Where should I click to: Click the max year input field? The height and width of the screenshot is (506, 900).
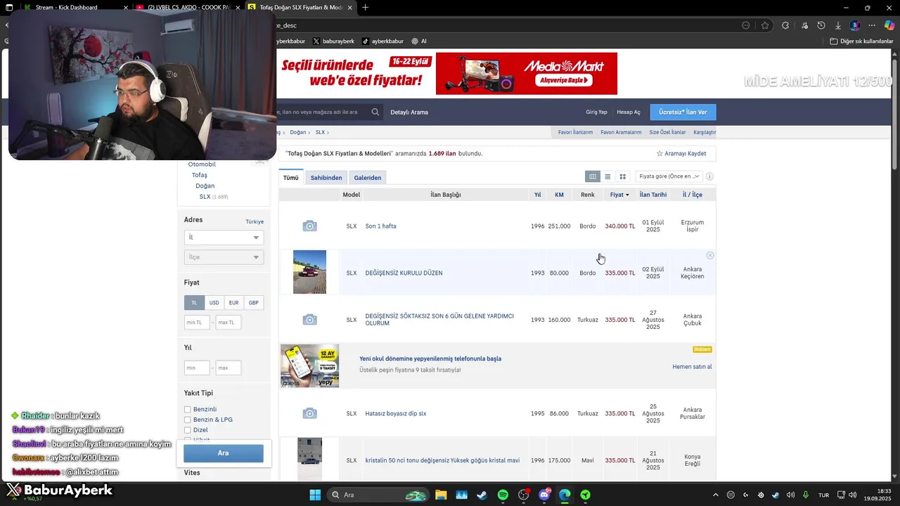(x=229, y=368)
